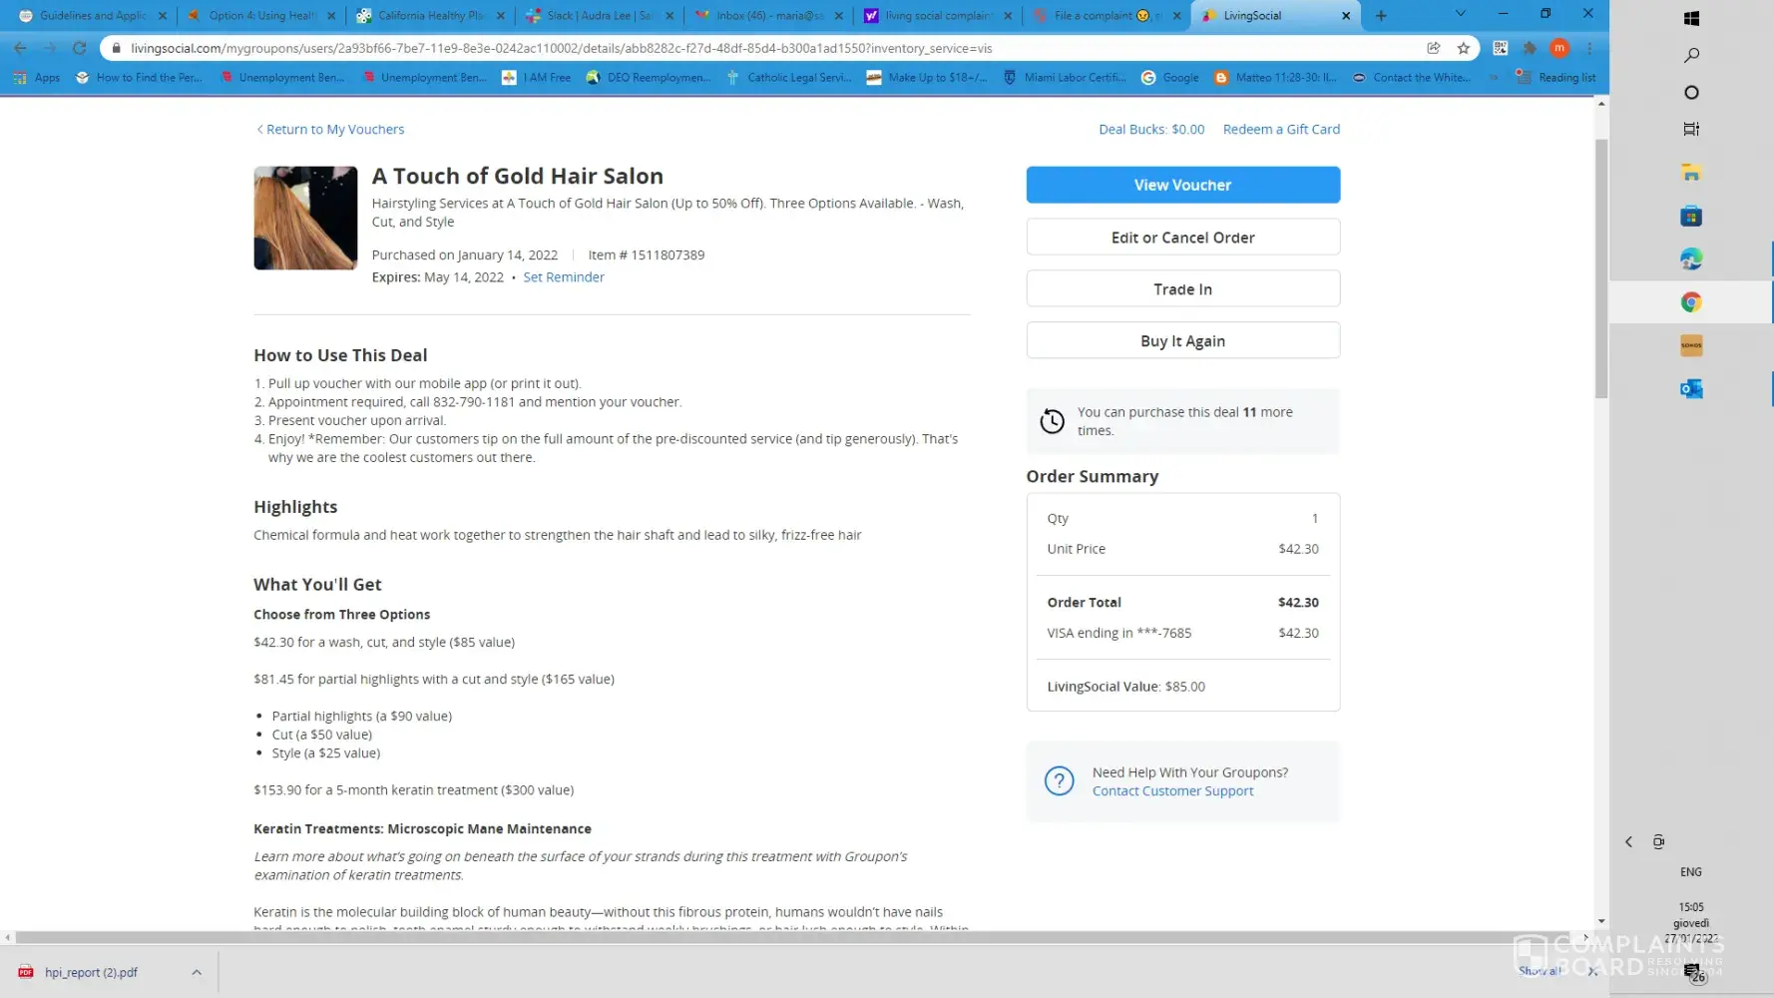Screen dimensions: 1774x998
Task: Click Set Reminder link
Action: pos(564,277)
